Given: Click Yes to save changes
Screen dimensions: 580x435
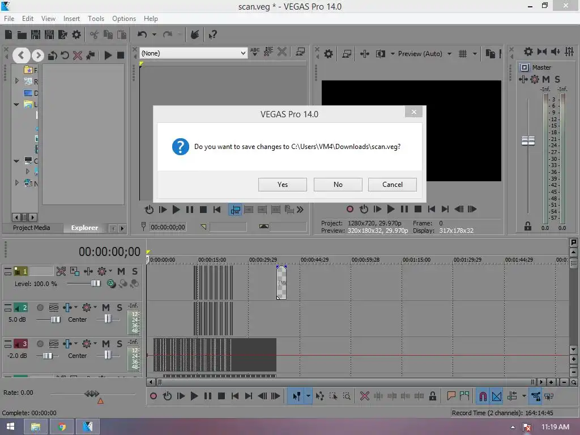Looking at the screenshot, I should [x=283, y=185].
